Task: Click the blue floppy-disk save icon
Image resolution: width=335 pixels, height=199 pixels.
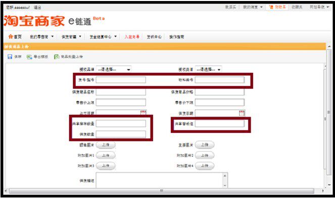Action: pos(10,57)
